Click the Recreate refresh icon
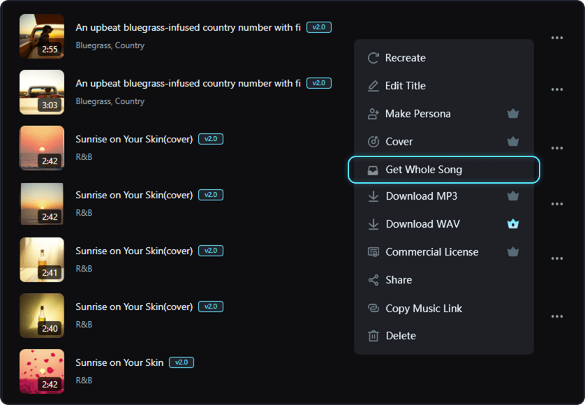585x405 pixels. 373,58
